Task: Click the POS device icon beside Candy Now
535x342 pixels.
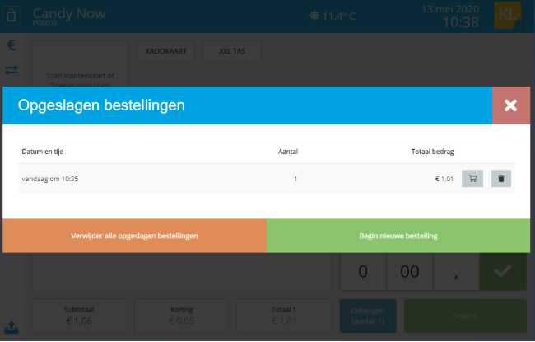Action: 12,16
